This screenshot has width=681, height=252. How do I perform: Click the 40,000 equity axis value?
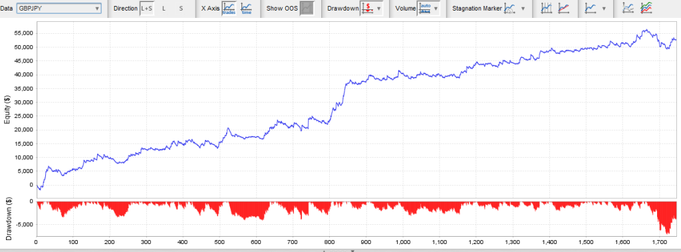tap(25, 74)
